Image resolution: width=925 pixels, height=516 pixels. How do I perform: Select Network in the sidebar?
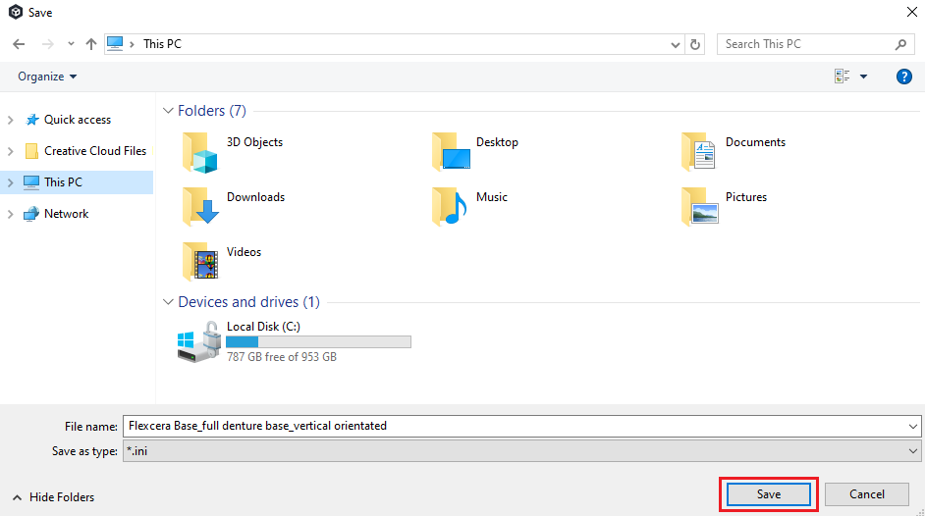(x=66, y=214)
